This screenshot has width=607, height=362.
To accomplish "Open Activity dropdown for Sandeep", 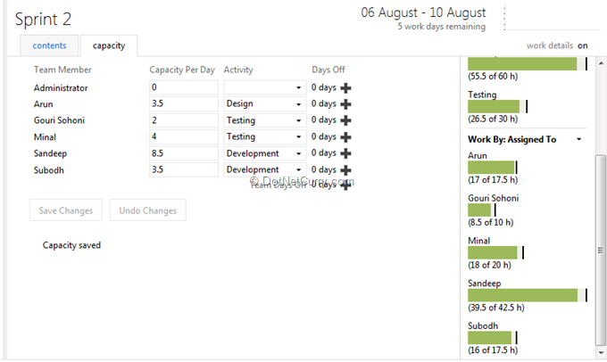I will click(298, 153).
